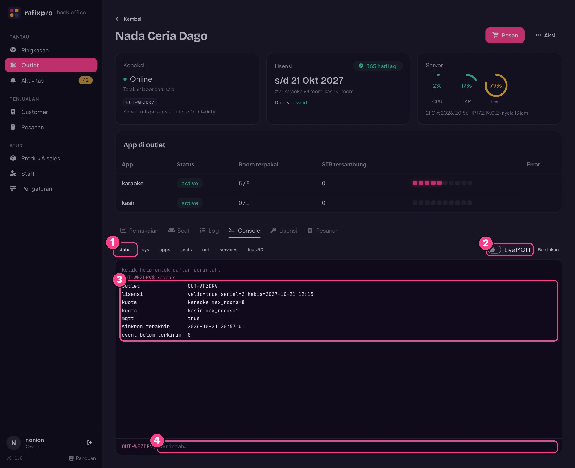
Task: Open the Aksi actions menu
Action: point(545,35)
